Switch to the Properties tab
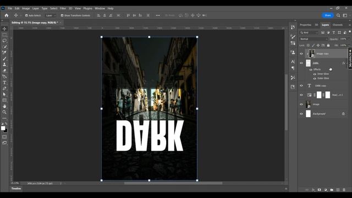This screenshot has height=198, width=352. (306, 25)
